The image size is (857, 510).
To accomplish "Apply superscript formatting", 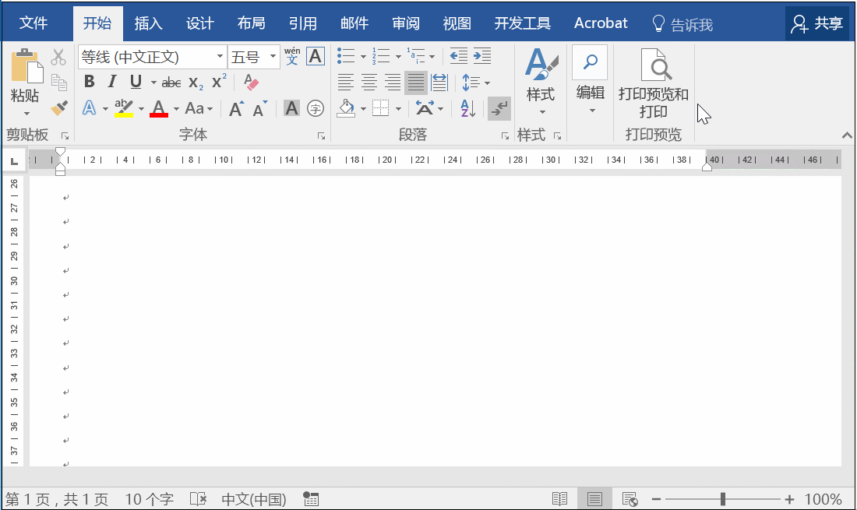I will pos(219,81).
